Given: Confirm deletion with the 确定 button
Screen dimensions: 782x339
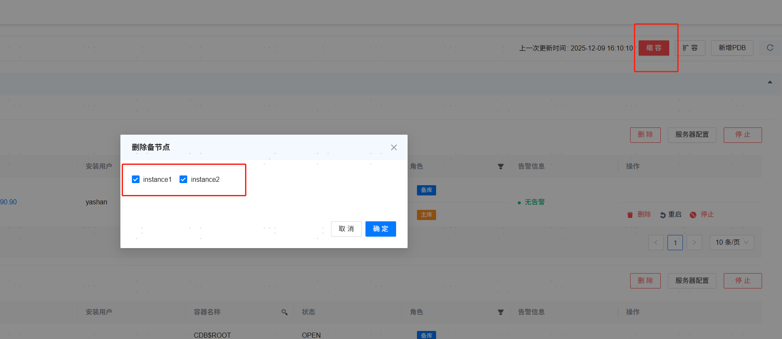Looking at the screenshot, I should tap(380, 229).
